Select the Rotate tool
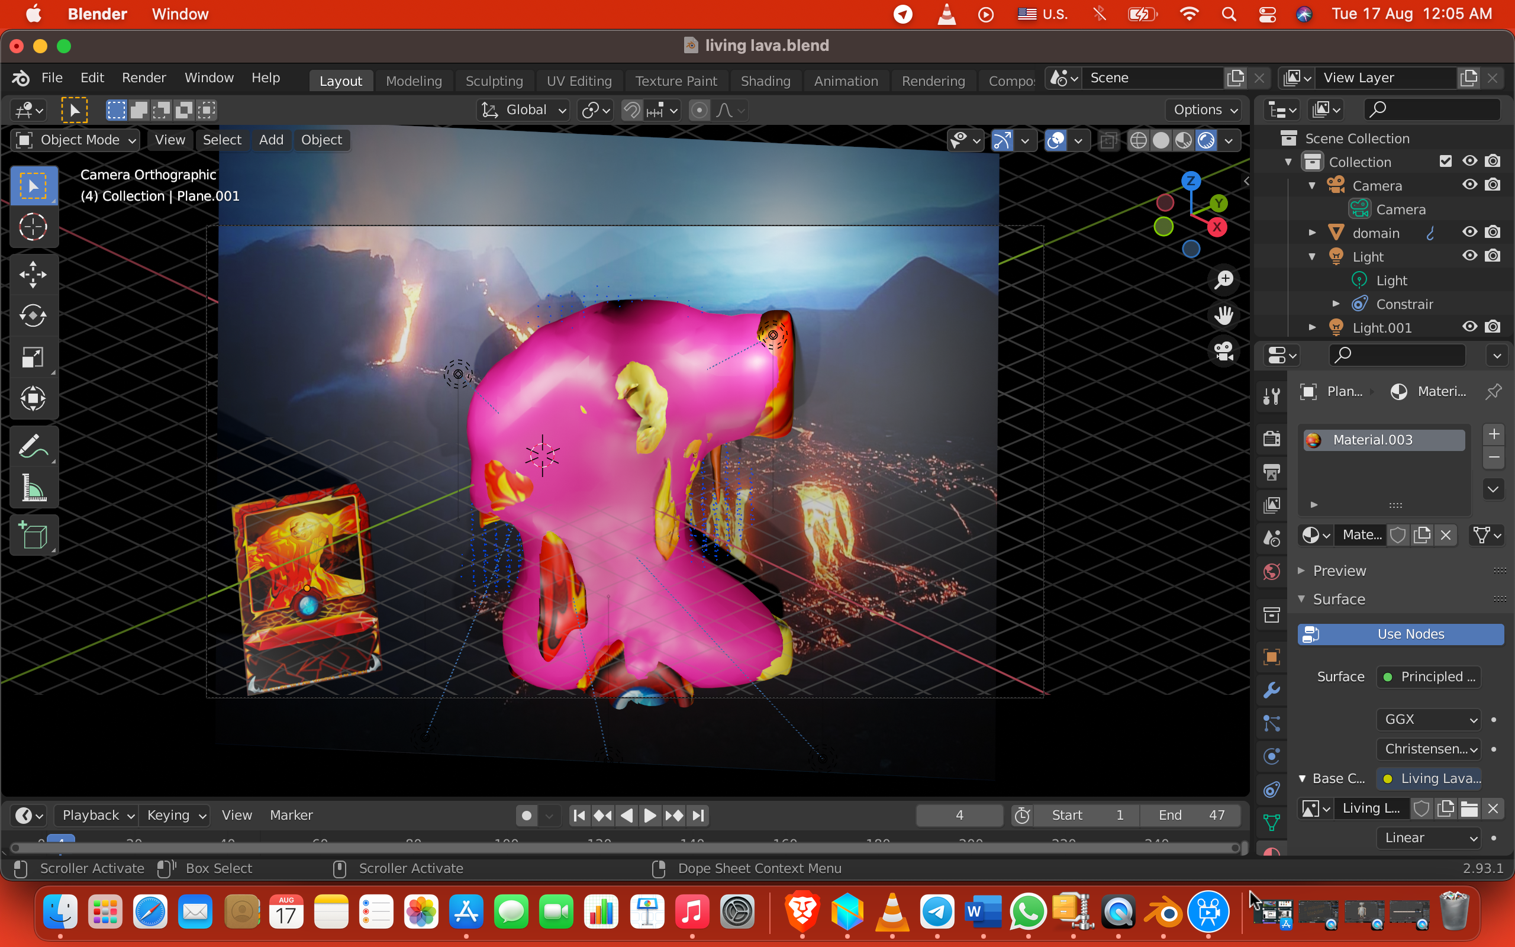Screen dimensions: 1515x947 click(x=33, y=315)
